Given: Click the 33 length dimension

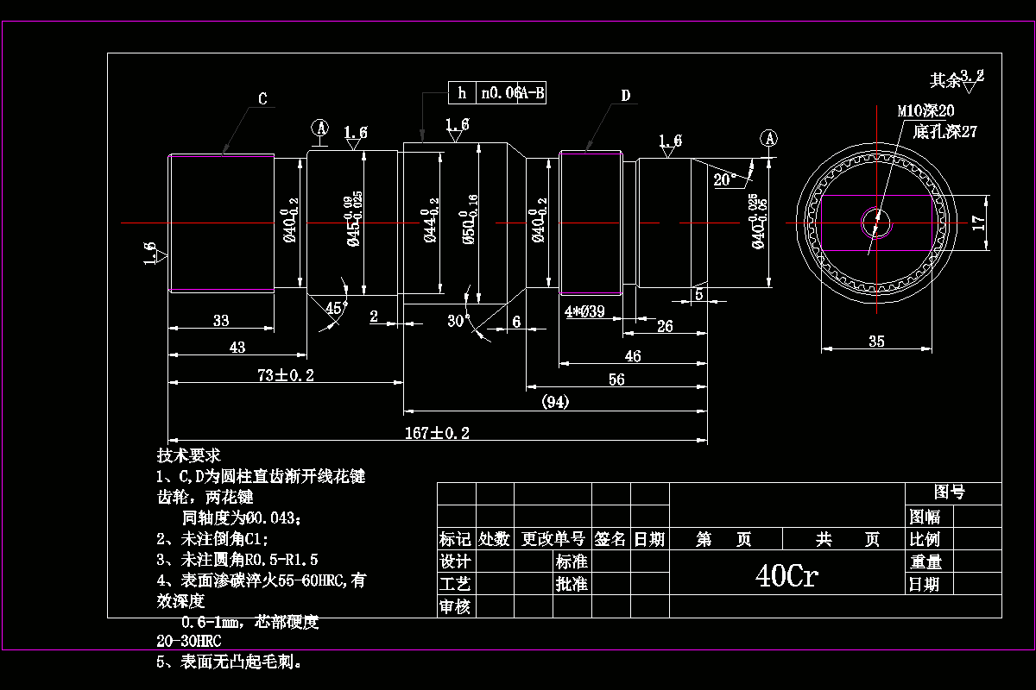Looking at the screenshot, I should coord(221,321).
